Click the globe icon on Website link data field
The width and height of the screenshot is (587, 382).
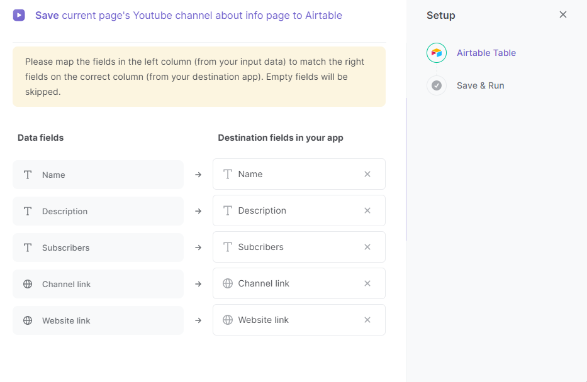[28, 320]
